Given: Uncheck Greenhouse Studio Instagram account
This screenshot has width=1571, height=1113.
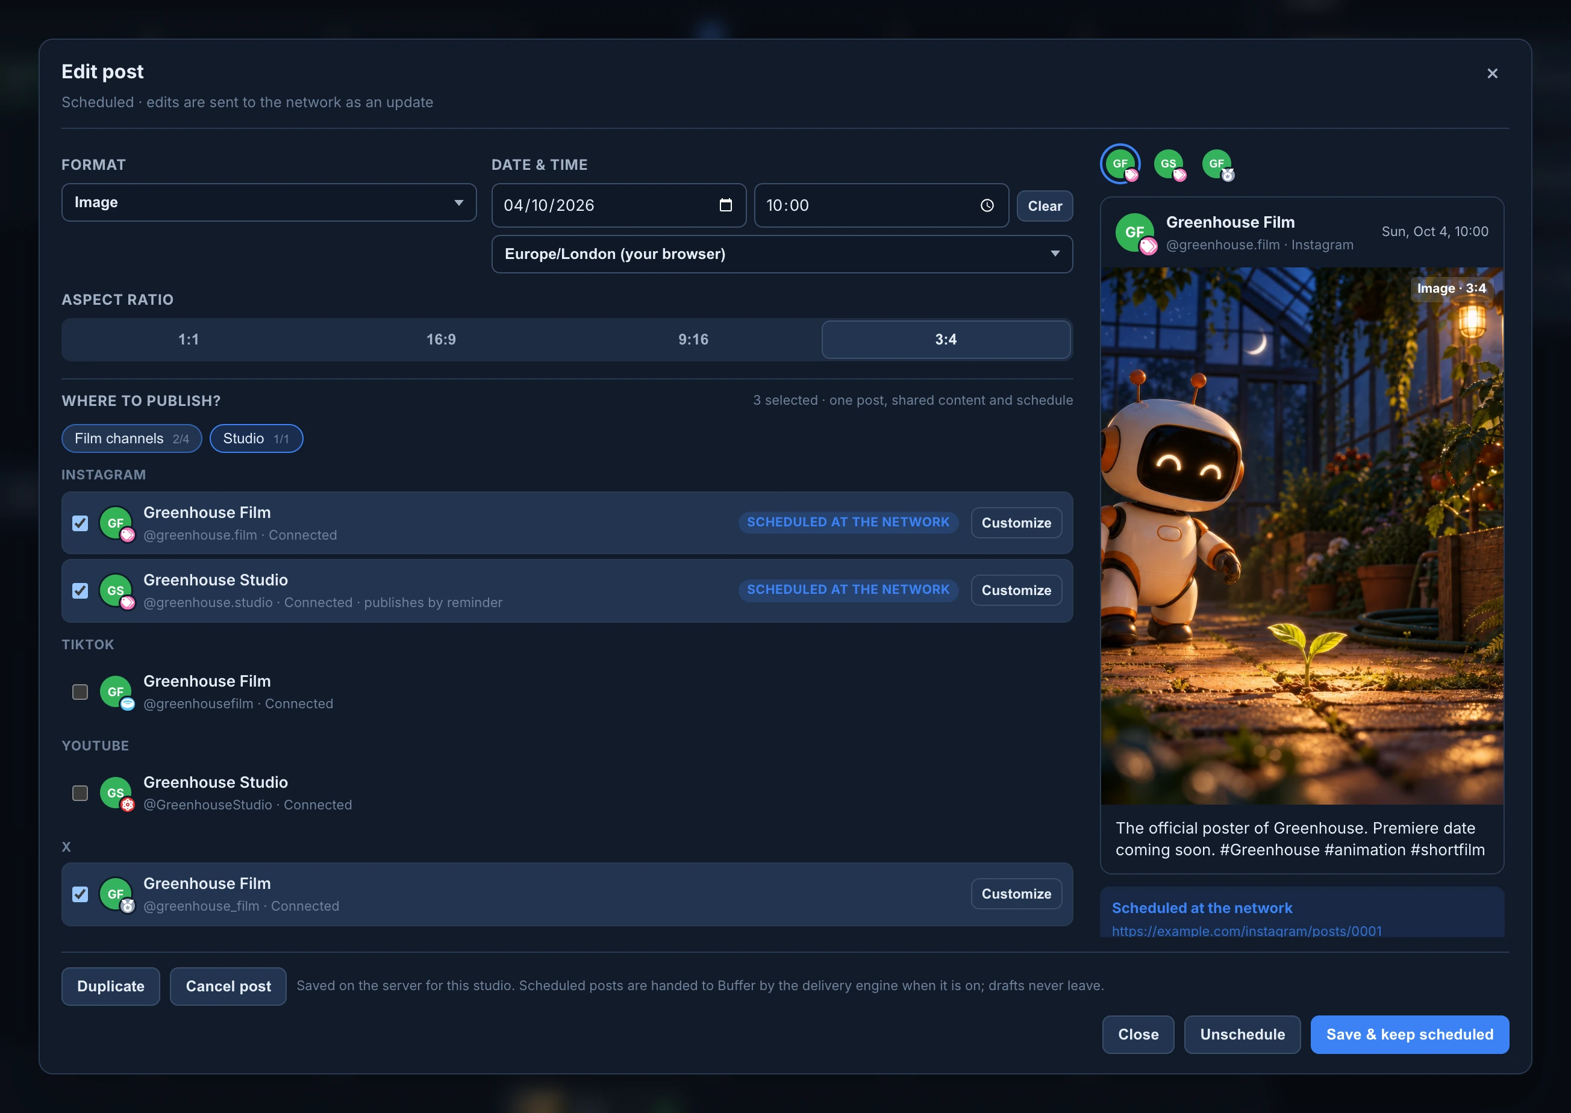Looking at the screenshot, I should coord(80,590).
